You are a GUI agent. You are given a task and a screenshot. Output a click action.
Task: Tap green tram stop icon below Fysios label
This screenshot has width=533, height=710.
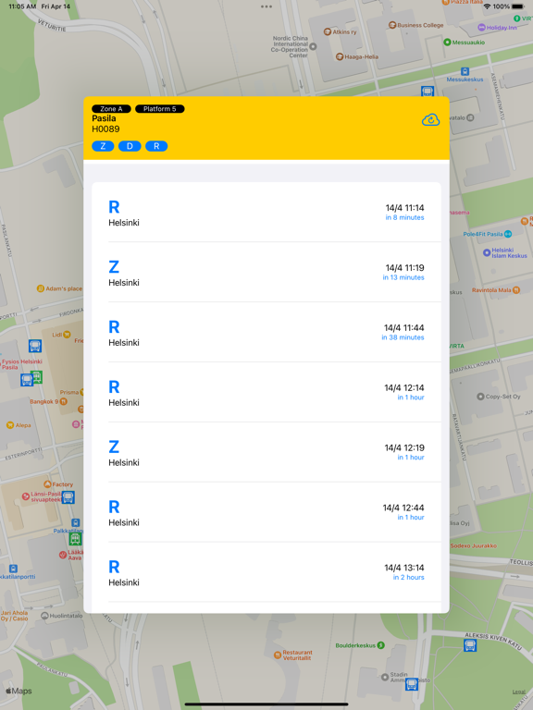coord(37,377)
